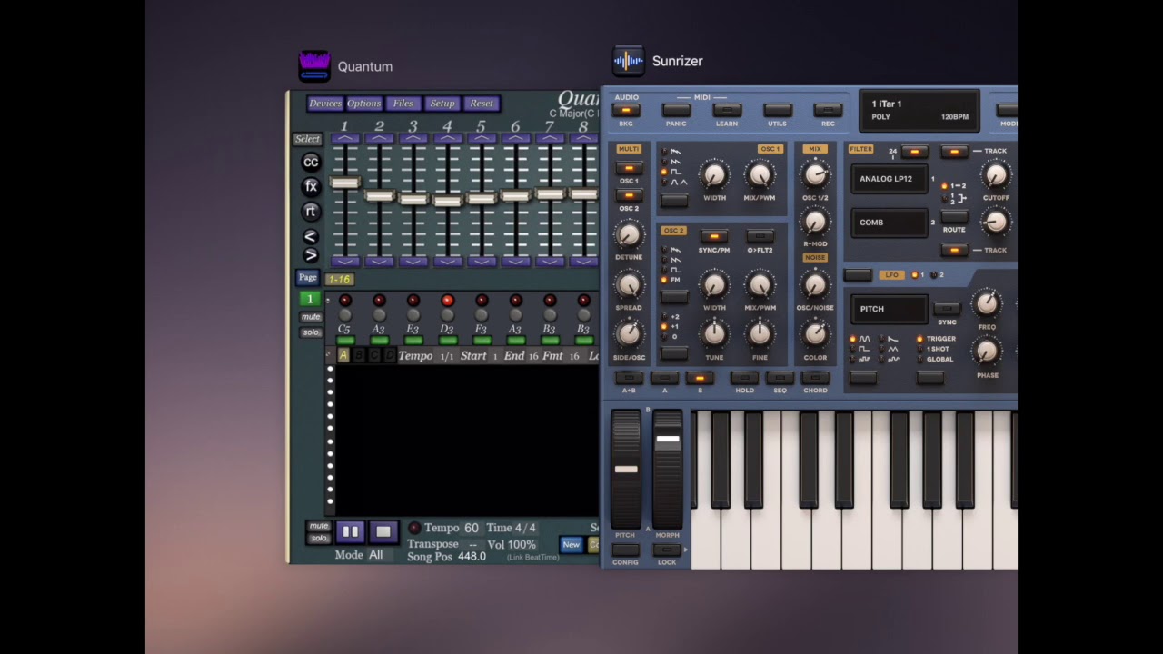Click the right angle bracket button in Quantum
Screen dimensions: 1163x654
click(310, 255)
